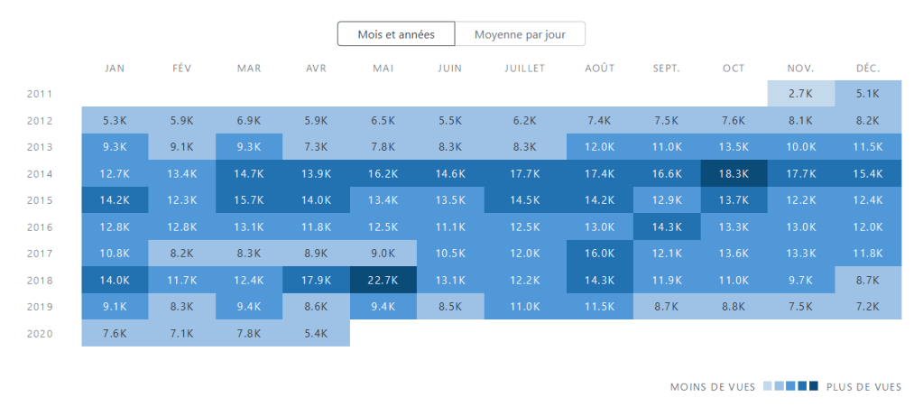Select the 8.7K cell for December 2018
923x416 pixels.
point(868,280)
